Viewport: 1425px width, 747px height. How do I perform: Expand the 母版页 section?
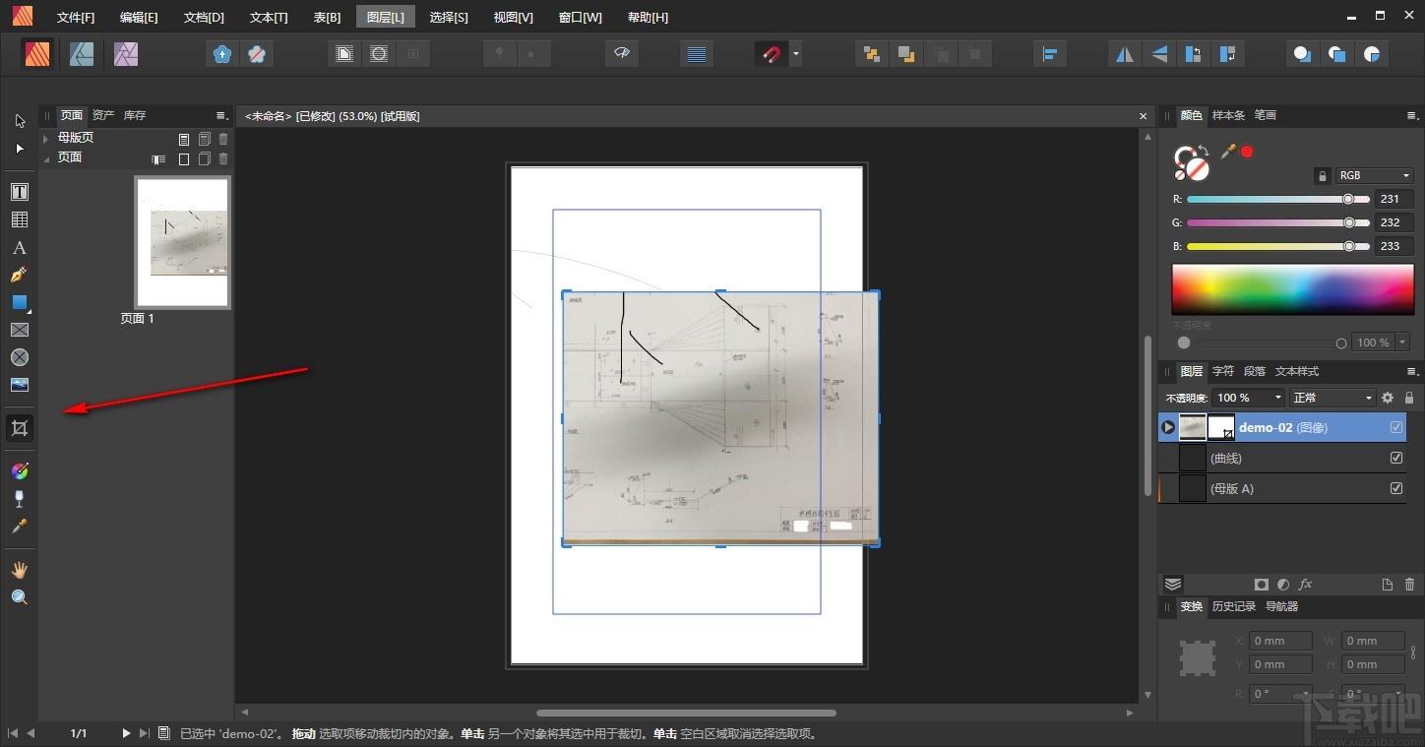46,139
